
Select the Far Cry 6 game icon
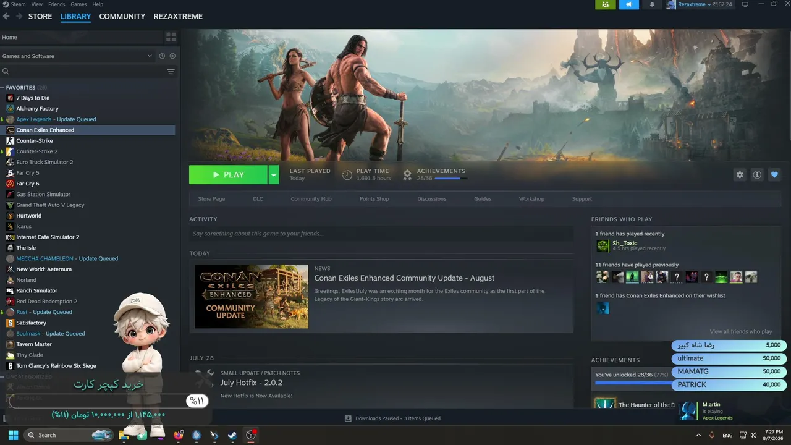pyautogui.click(x=10, y=184)
